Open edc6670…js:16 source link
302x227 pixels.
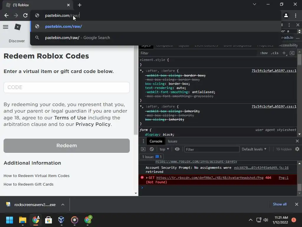[261, 168]
